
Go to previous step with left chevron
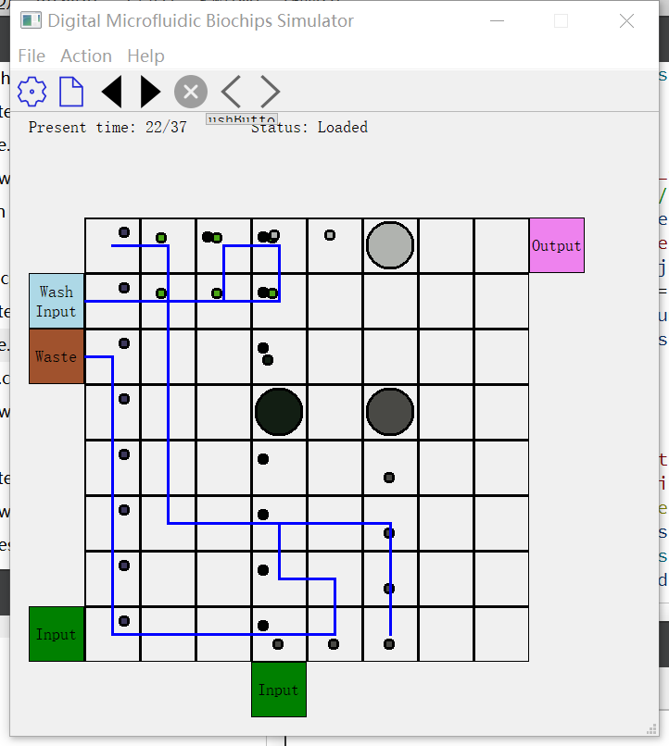[232, 92]
